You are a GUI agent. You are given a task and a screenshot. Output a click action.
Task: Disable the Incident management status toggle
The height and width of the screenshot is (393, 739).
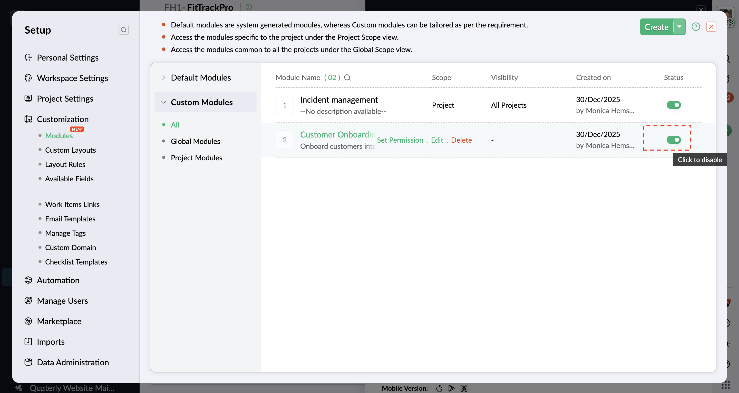(673, 105)
